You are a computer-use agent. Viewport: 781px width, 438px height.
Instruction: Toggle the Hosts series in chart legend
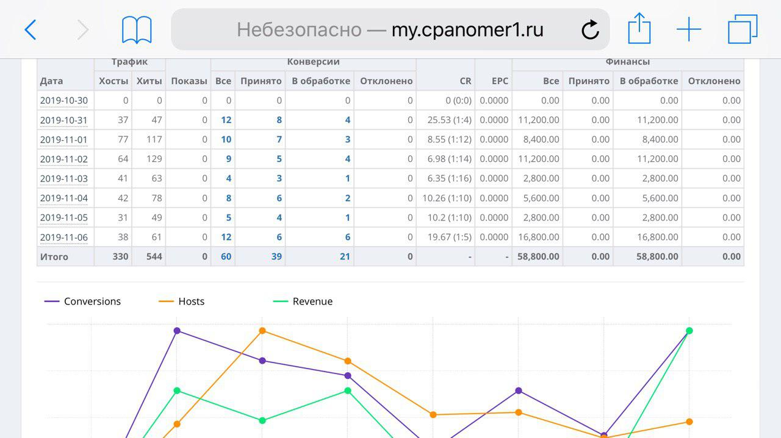tap(182, 302)
